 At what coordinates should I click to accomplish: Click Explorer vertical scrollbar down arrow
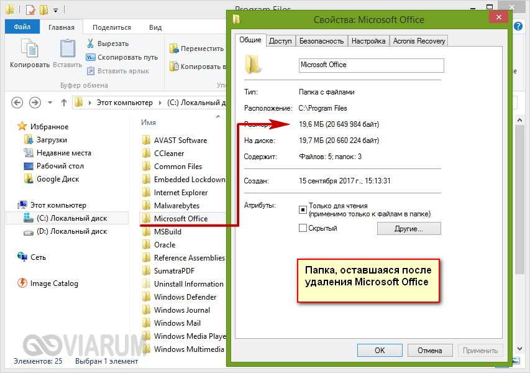coord(520,349)
